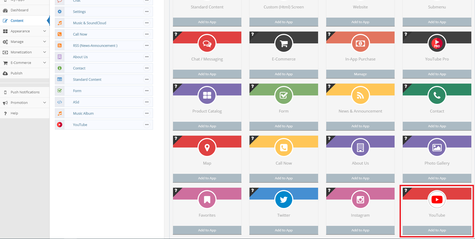The width and height of the screenshot is (475, 239).
Task: Expand the E-Commerce sidebar menu
Action: tap(25, 63)
